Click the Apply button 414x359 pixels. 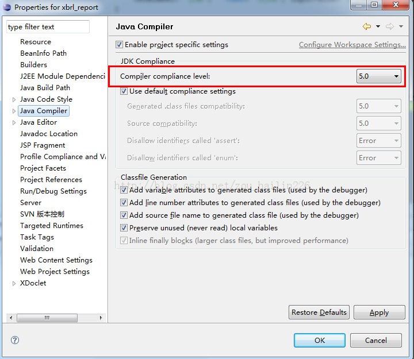(379, 312)
